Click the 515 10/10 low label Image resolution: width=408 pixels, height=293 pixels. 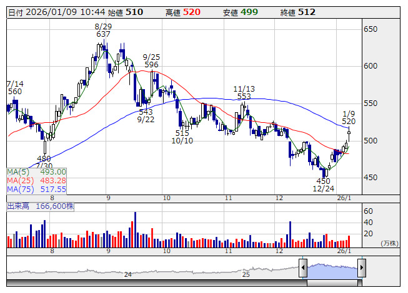(182, 137)
